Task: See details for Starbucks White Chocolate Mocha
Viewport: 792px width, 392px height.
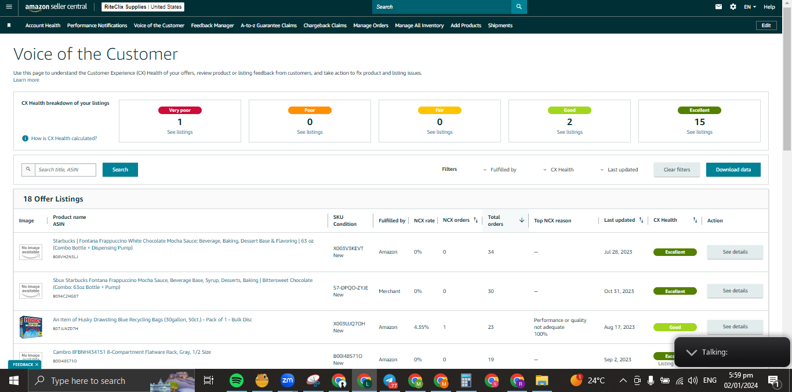Action: click(x=735, y=252)
